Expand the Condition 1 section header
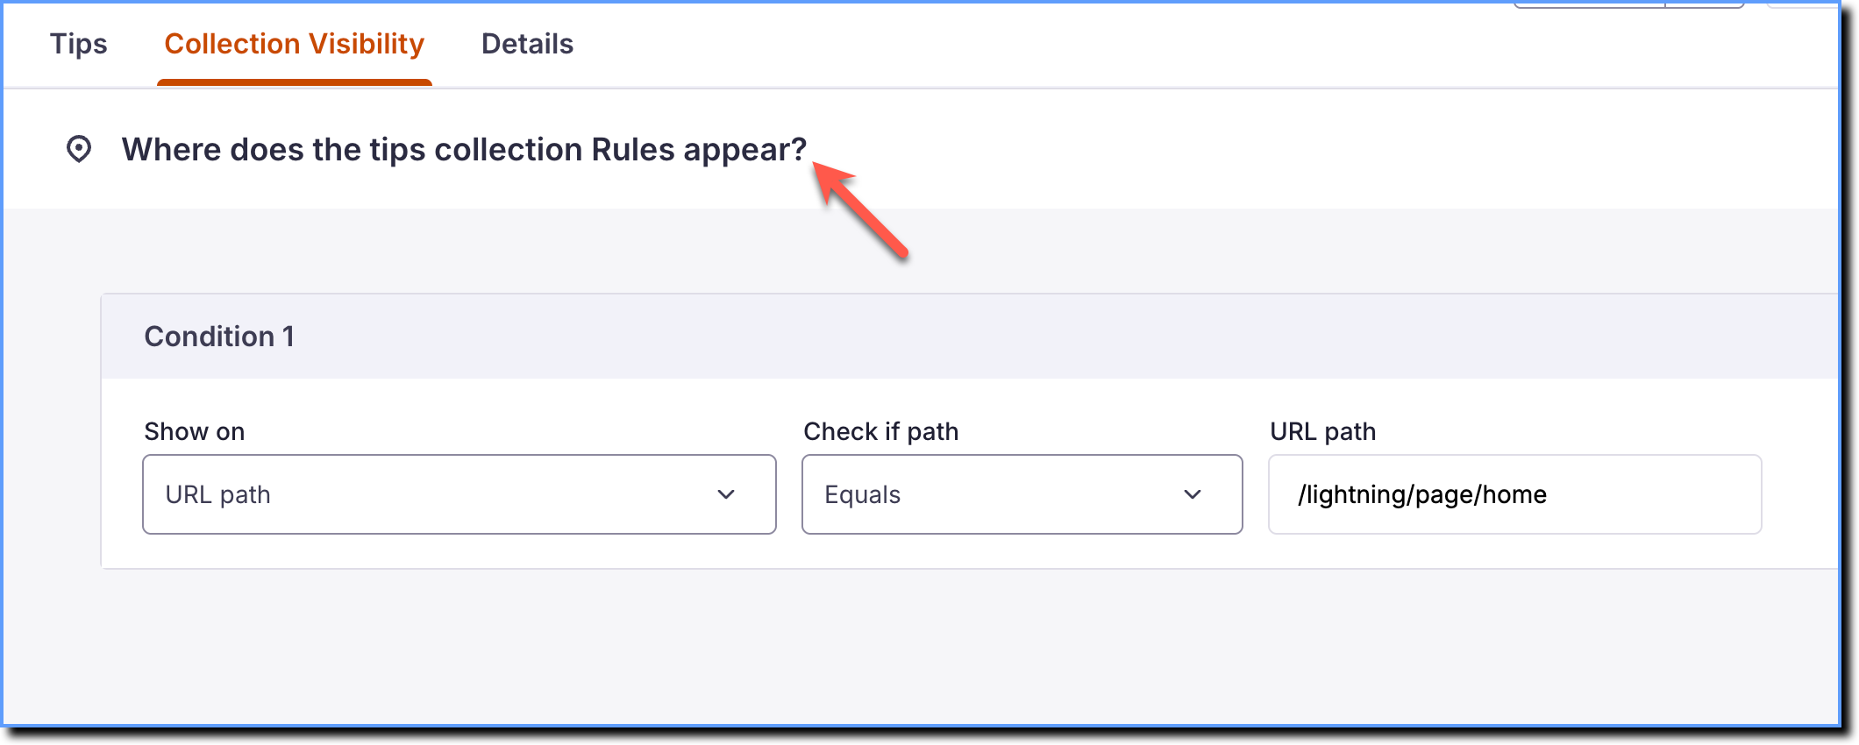The width and height of the screenshot is (1859, 745). point(969,337)
